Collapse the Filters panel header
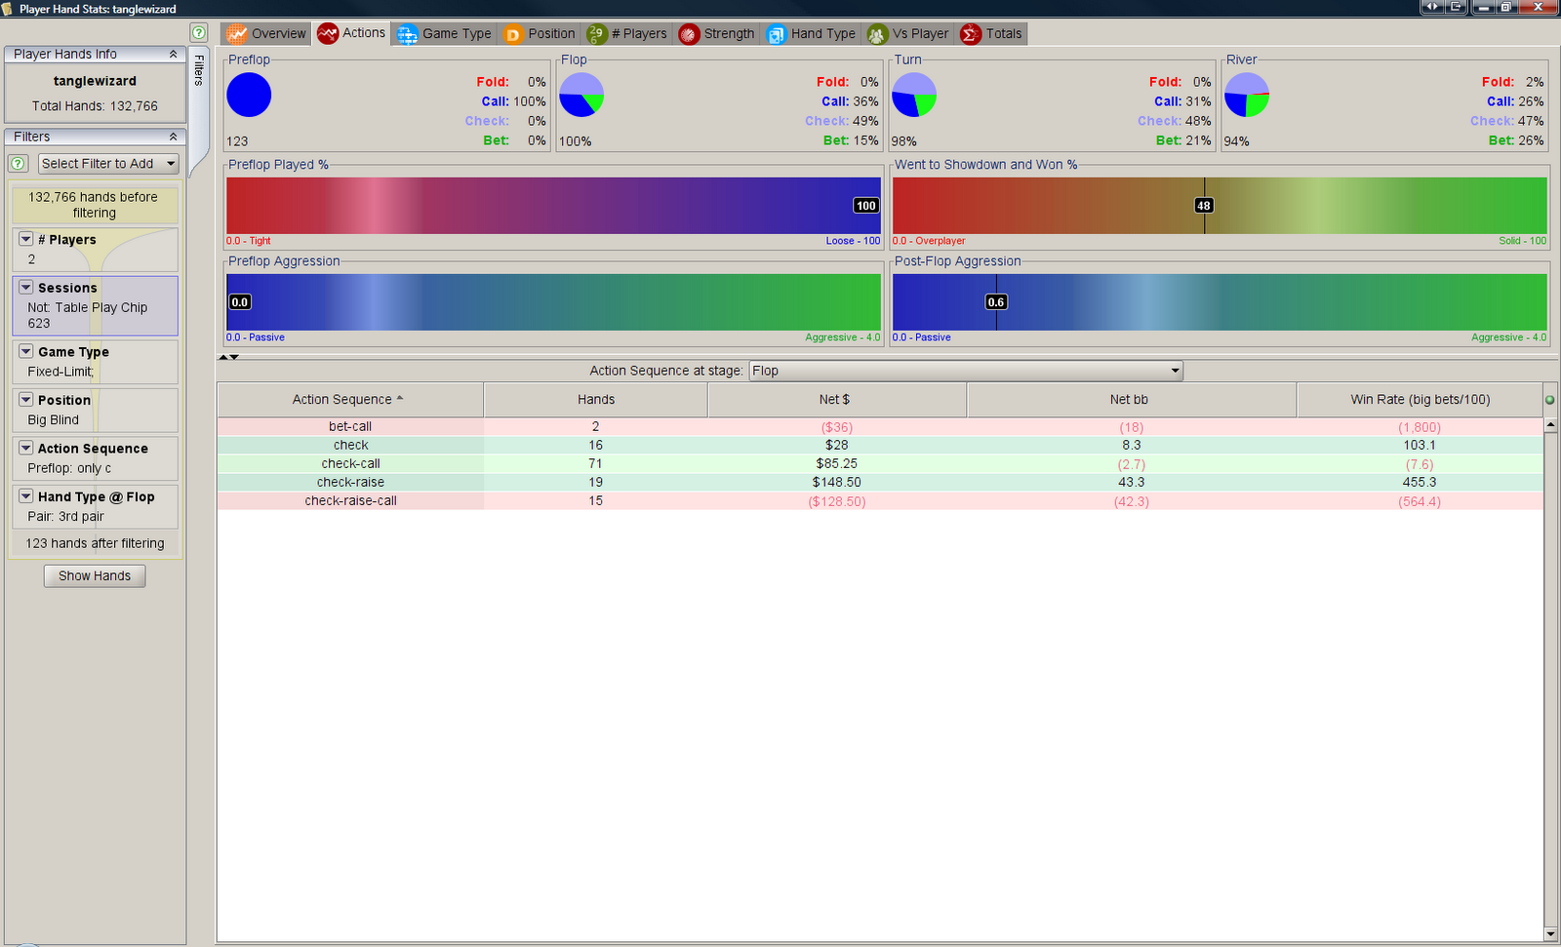This screenshot has height=947, width=1561. [x=174, y=138]
